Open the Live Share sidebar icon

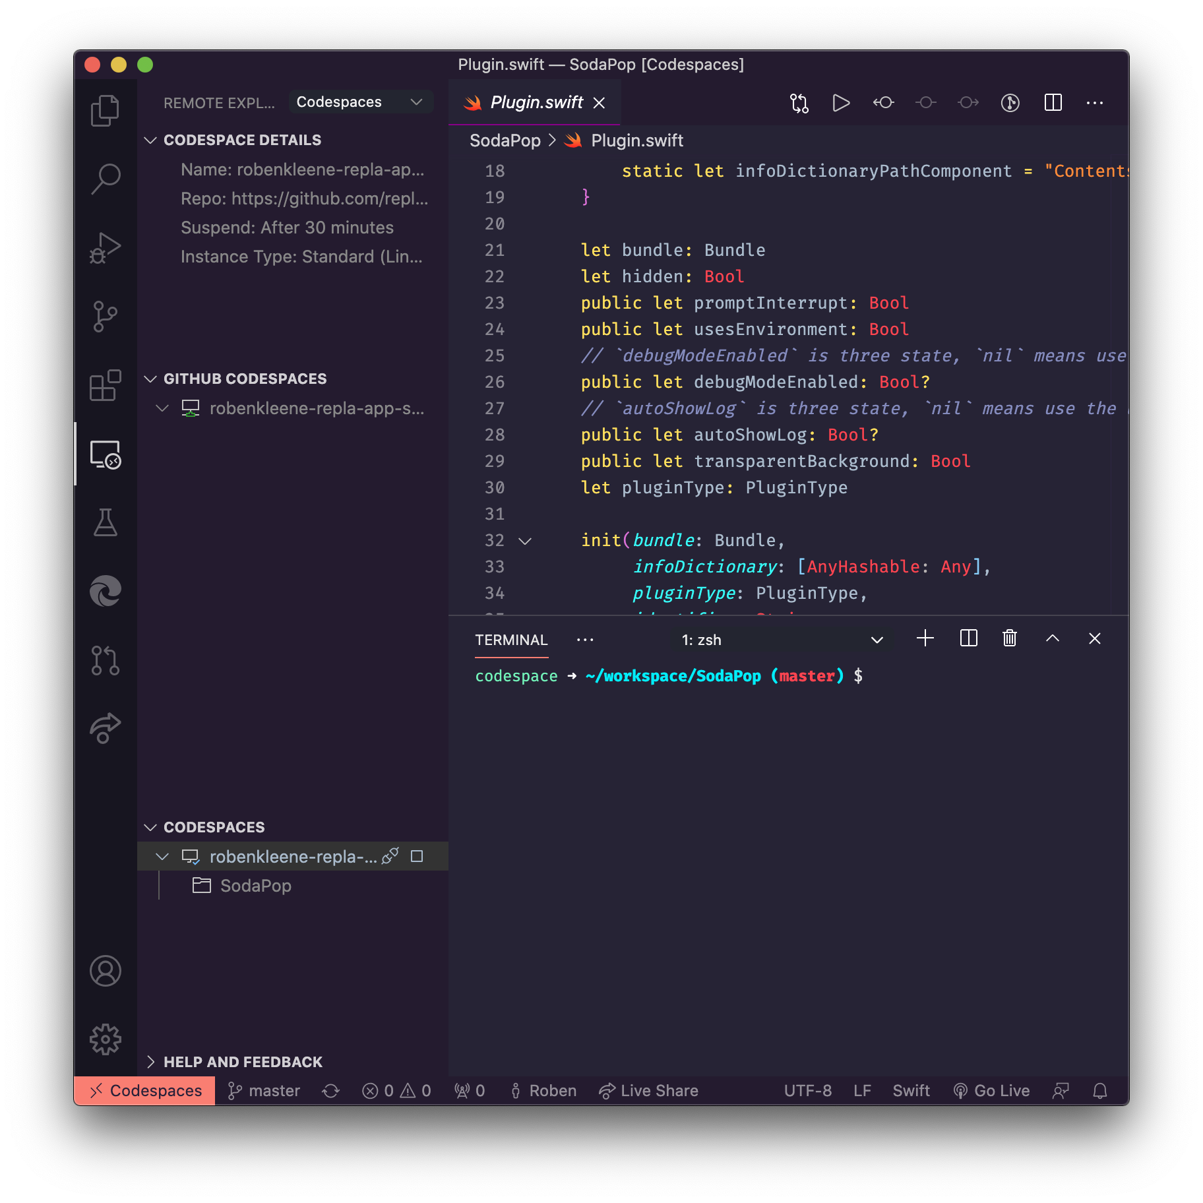pos(106,727)
